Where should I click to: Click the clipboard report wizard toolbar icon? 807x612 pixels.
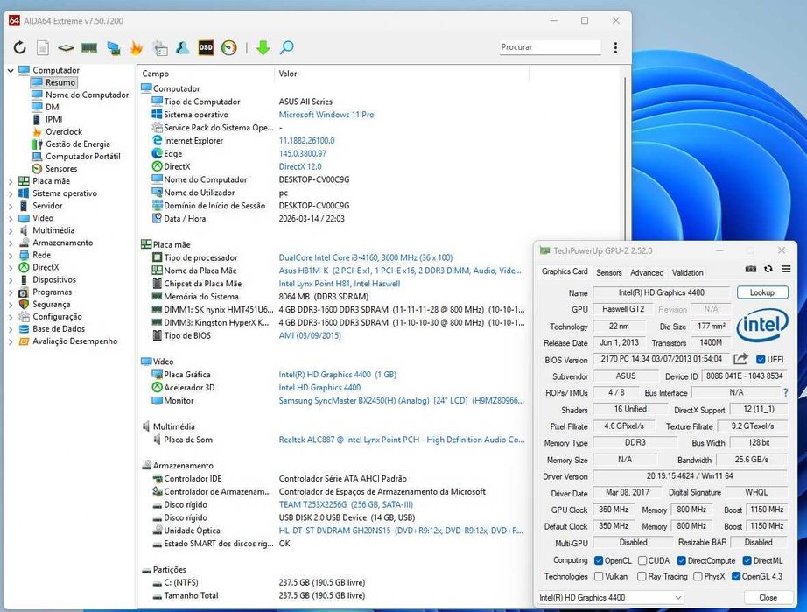160,48
